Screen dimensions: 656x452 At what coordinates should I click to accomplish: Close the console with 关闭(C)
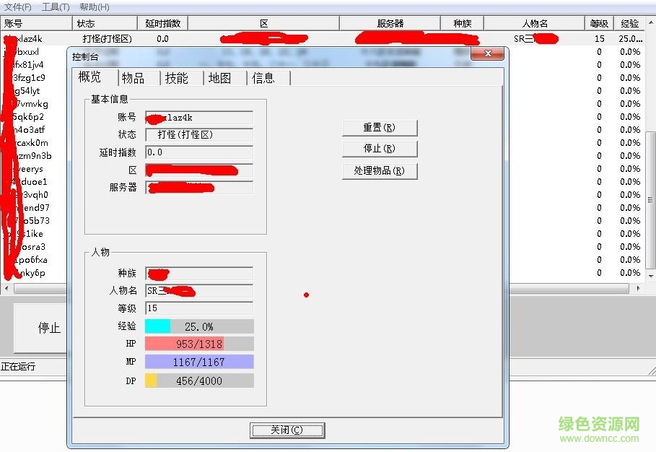(x=287, y=430)
